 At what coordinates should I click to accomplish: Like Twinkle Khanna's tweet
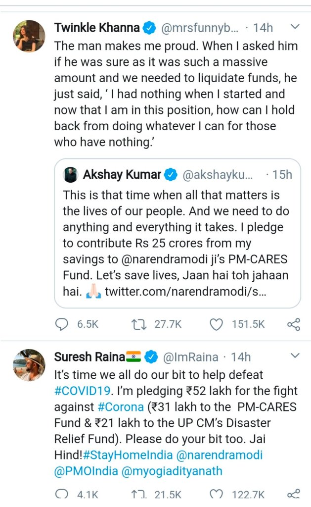pyautogui.click(x=217, y=325)
